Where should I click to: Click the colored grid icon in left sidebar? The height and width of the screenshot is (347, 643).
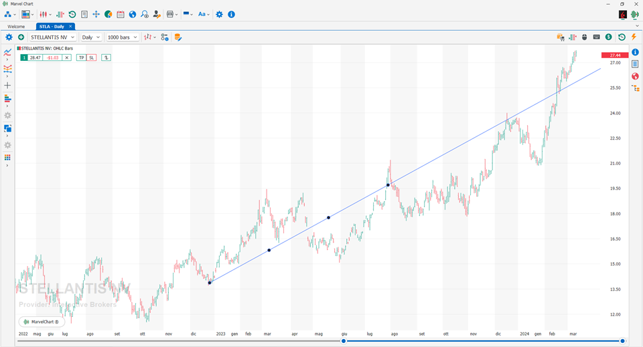click(7, 158)
